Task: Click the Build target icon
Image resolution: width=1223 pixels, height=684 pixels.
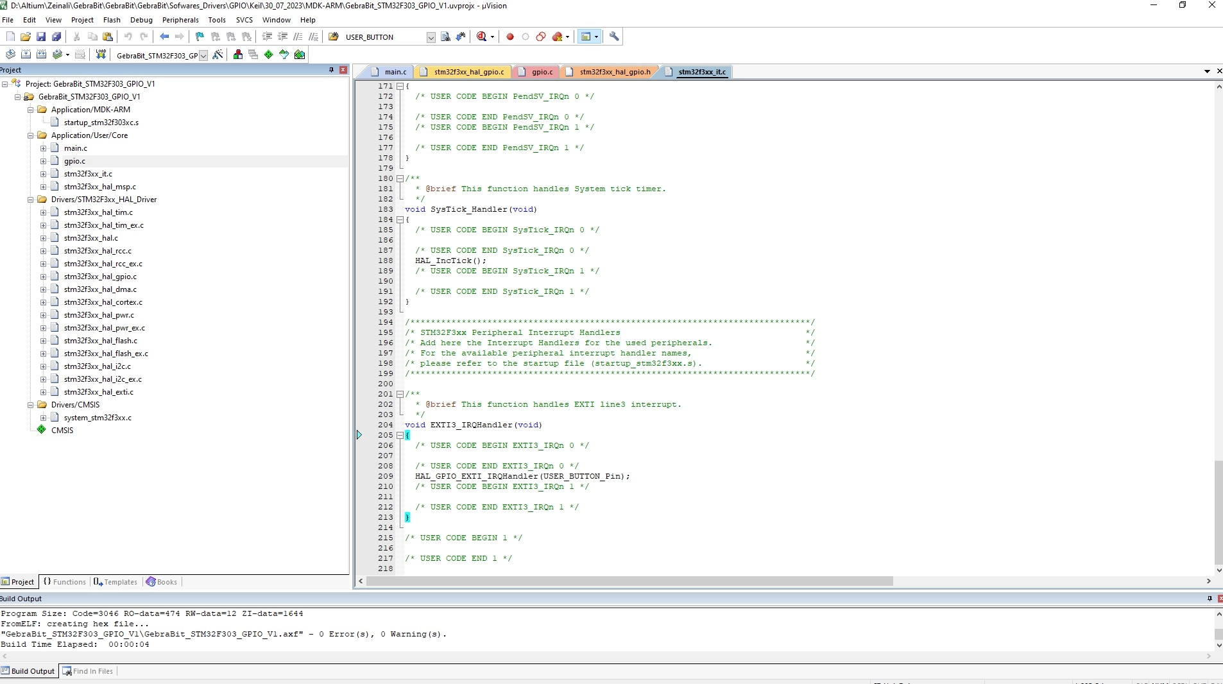Action: [26, 55]
